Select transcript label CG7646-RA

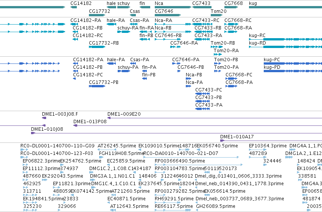click(x=184, y=43)
